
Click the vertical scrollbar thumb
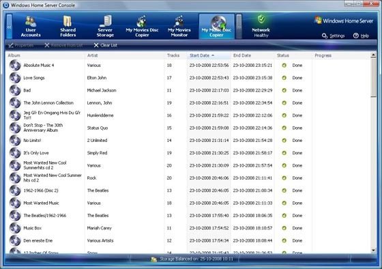tap(373, 78)
